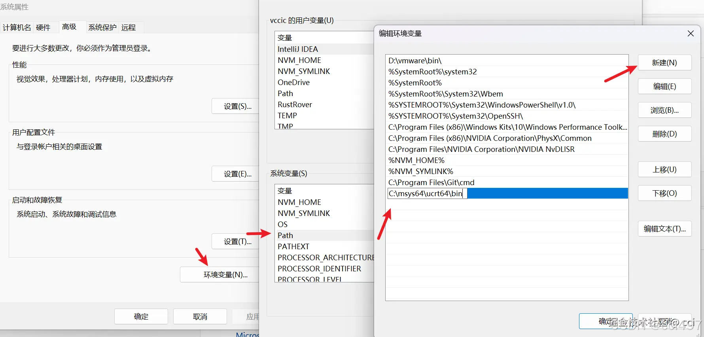The height and width of the screenshot is (337, 704).
Task: Select OneDrive user variable
Action: [x=324, y=82]
